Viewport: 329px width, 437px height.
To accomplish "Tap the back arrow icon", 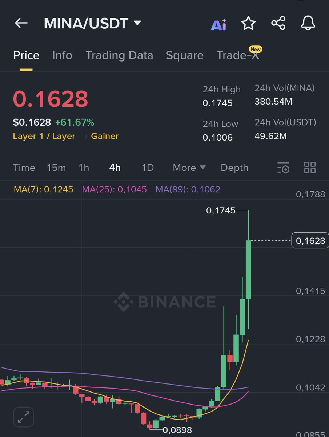I will coord(21,23).
